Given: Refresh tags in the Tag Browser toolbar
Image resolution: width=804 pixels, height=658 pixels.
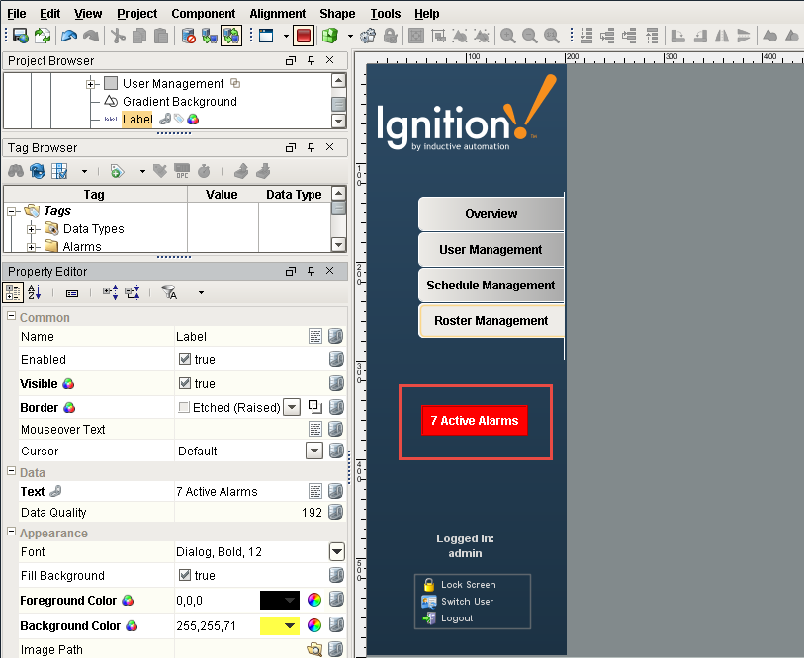Looking at the screenshot, I should [38, 171].
